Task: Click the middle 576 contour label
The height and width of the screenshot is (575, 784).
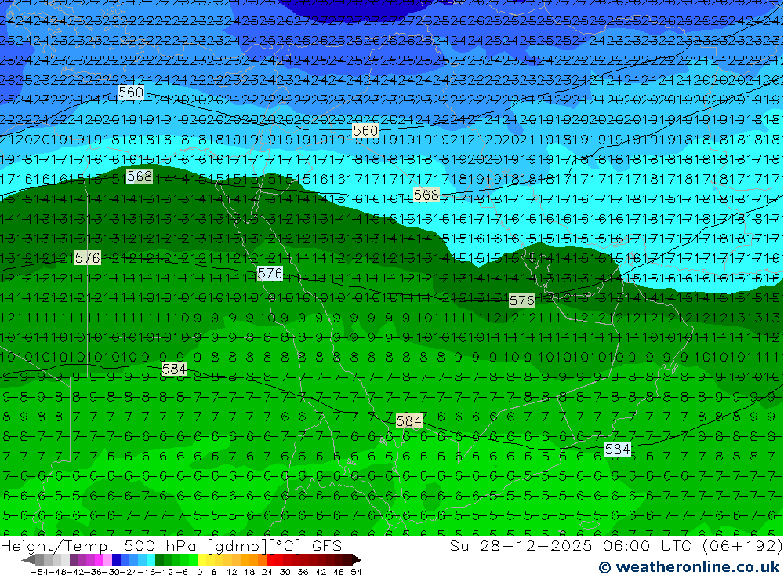Action: pos(270,273)
